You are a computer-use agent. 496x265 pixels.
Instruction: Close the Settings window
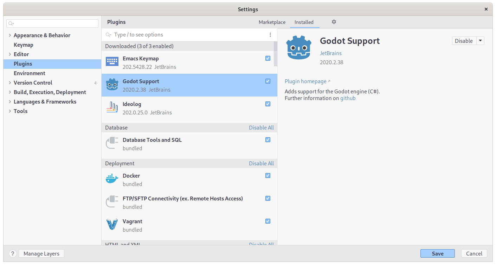coord(486,9)
